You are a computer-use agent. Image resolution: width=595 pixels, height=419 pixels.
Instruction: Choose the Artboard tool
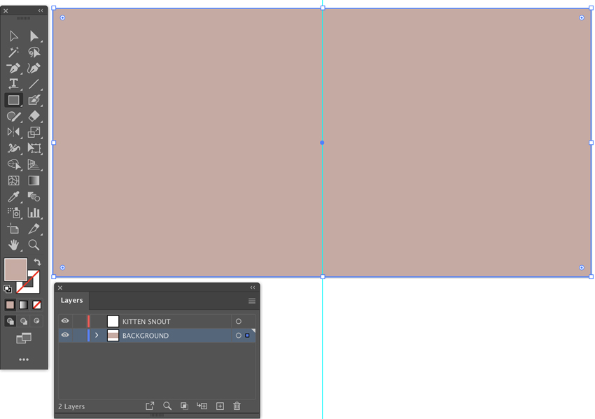14,229
